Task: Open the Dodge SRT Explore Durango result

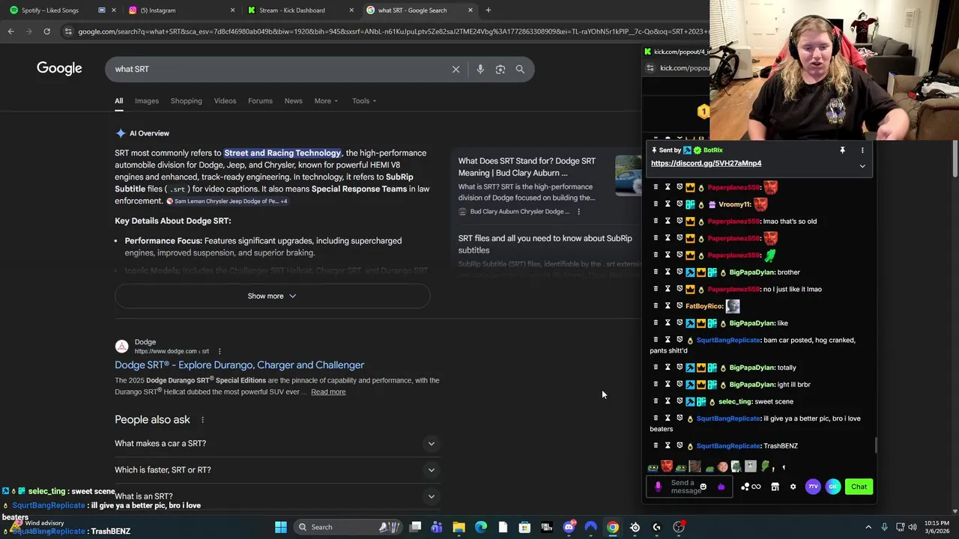Action: [x=239, y=365]
